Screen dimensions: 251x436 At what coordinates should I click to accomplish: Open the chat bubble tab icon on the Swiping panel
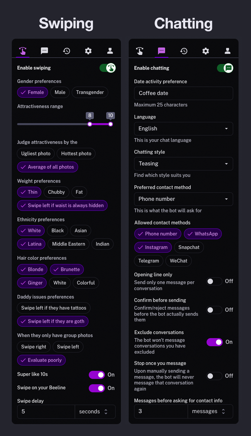pos(44,51)
